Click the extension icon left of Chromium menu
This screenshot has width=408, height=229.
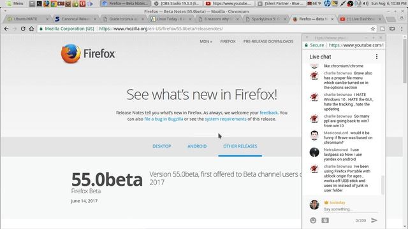click(392, 29)
